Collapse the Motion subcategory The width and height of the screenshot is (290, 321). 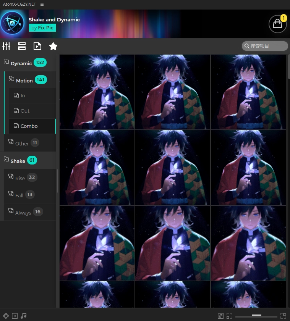[x=30, y=80]
